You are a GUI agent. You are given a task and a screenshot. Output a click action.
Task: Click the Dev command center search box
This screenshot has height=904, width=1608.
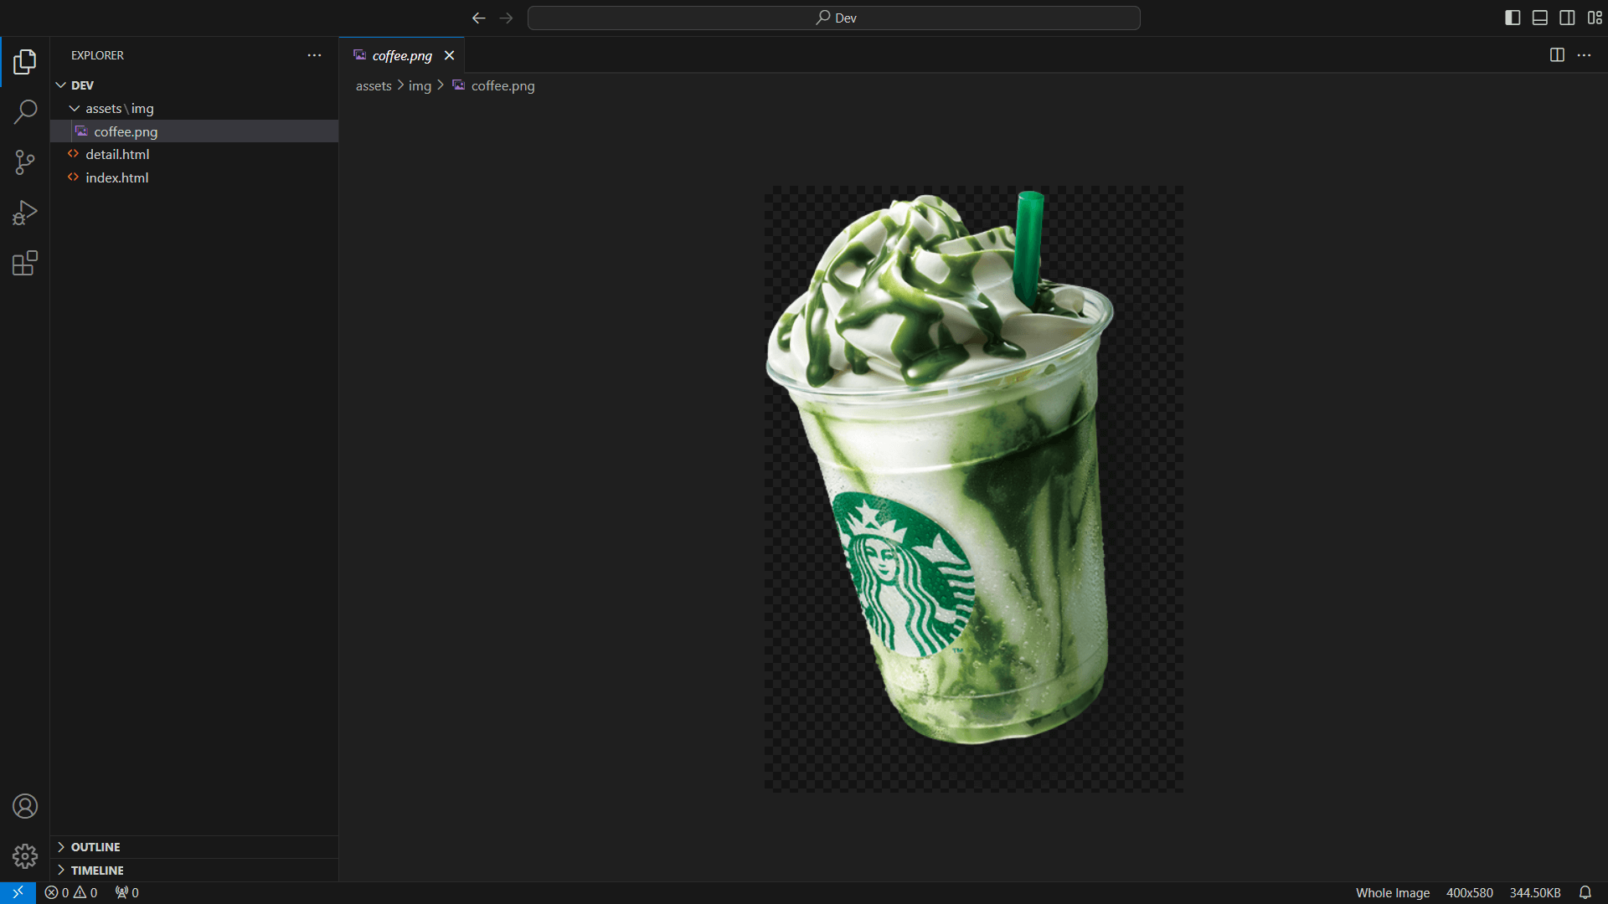tap(833, 18)
